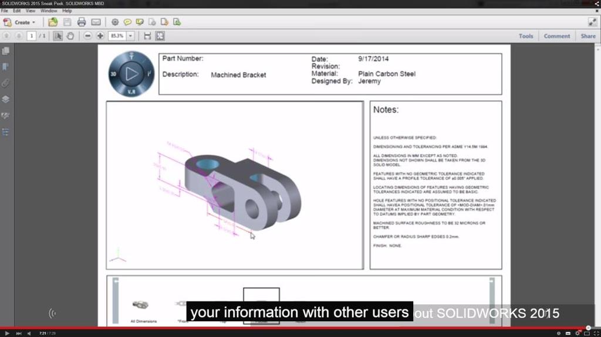The height and width of the screenshot is (337, 601).
Task: Click the Machined Bracket description text
Action: click(238, 75)
